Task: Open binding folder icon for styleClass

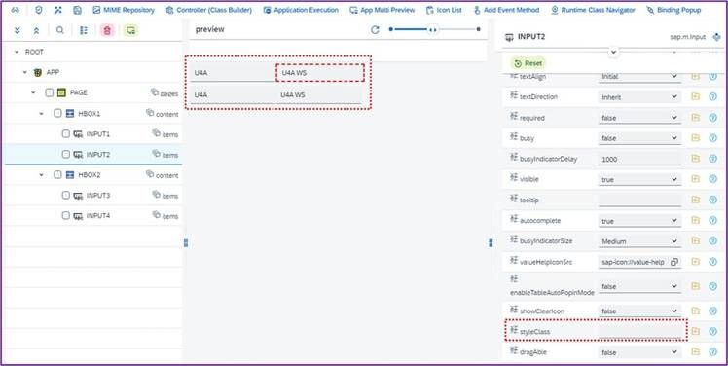Action: point(695,331)
